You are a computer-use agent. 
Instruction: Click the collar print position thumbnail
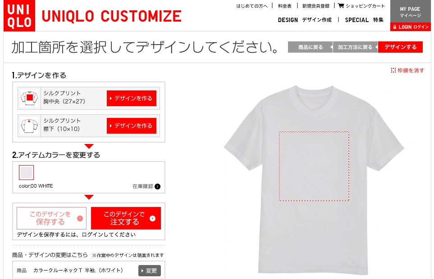click(x=29, y=126)
